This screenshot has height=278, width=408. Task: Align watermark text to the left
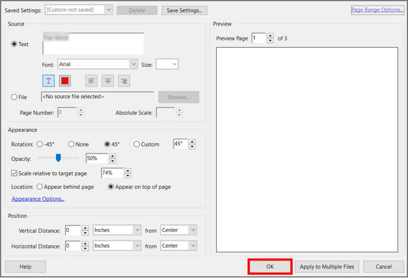click(x=92, y=81)
